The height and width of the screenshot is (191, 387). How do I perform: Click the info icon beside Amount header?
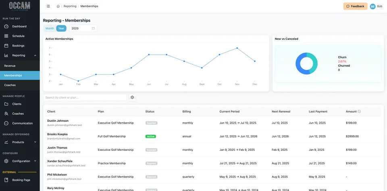click(x=359, y=112)
